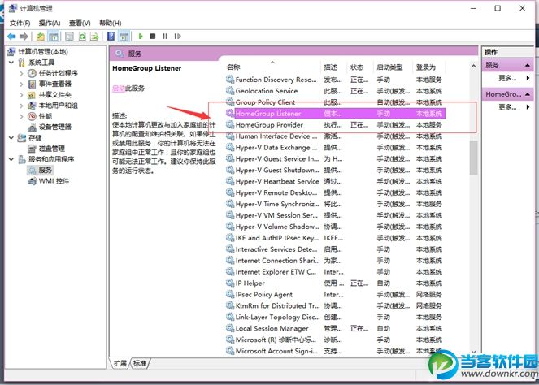Select Internet Connection Shari... service
Viewport: 539px width, 385px height.
pos(335,261)
